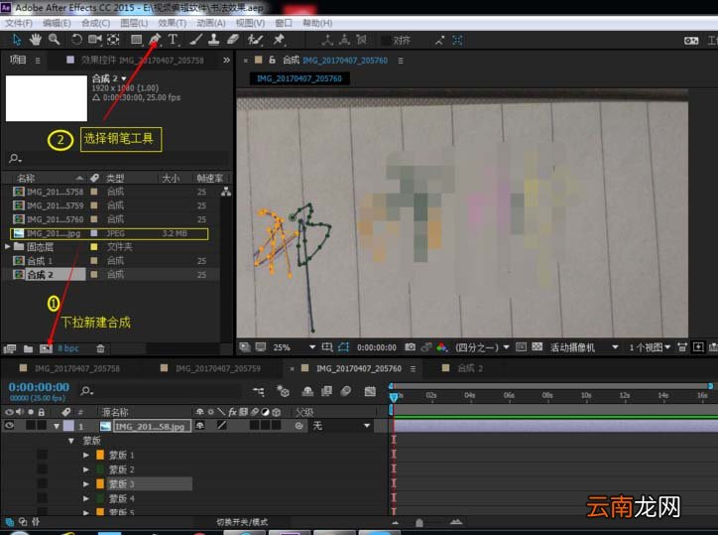Hide layer 1 with eye icon
Image resolution: width=718 pixels, height=535 pixels.
point(9,426)
